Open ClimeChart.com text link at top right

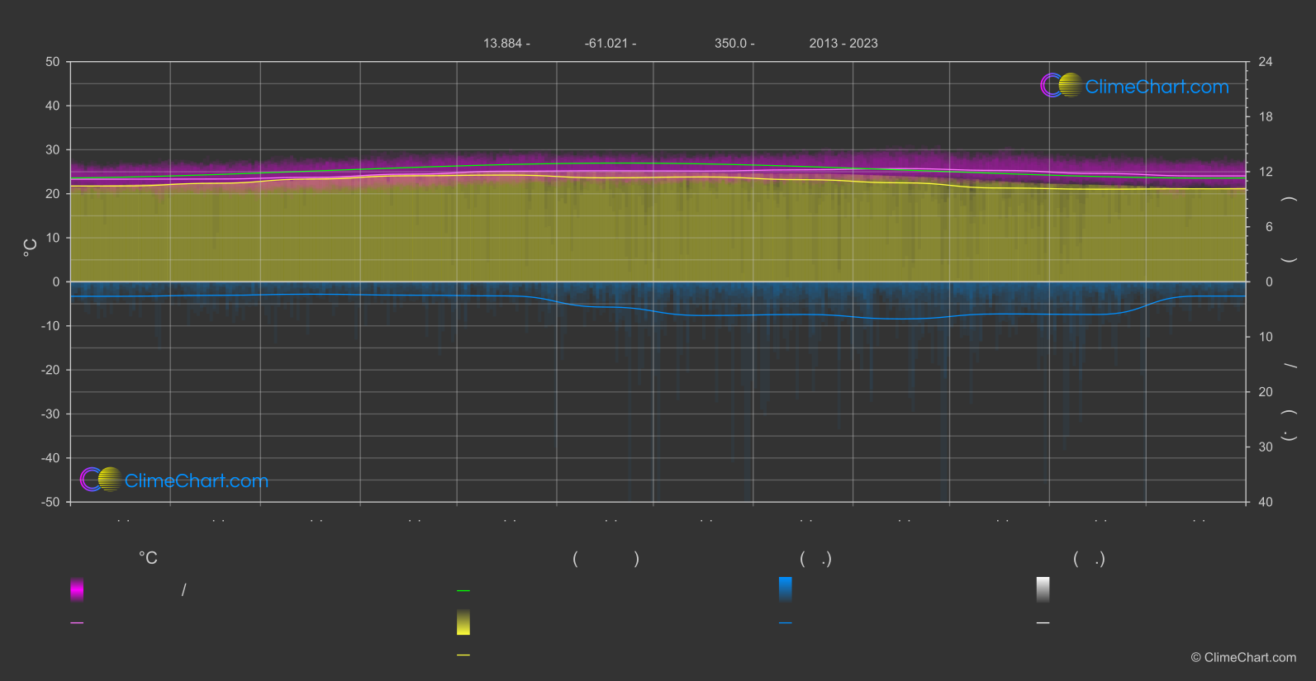[1157, 87]
